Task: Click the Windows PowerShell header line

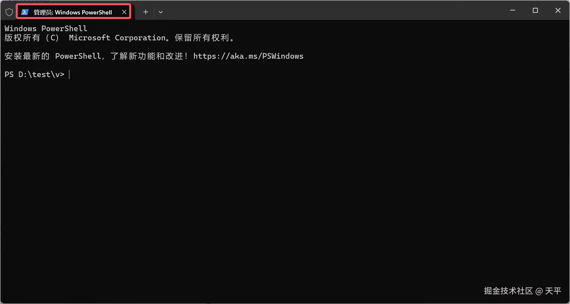Action: coord(46,29)
